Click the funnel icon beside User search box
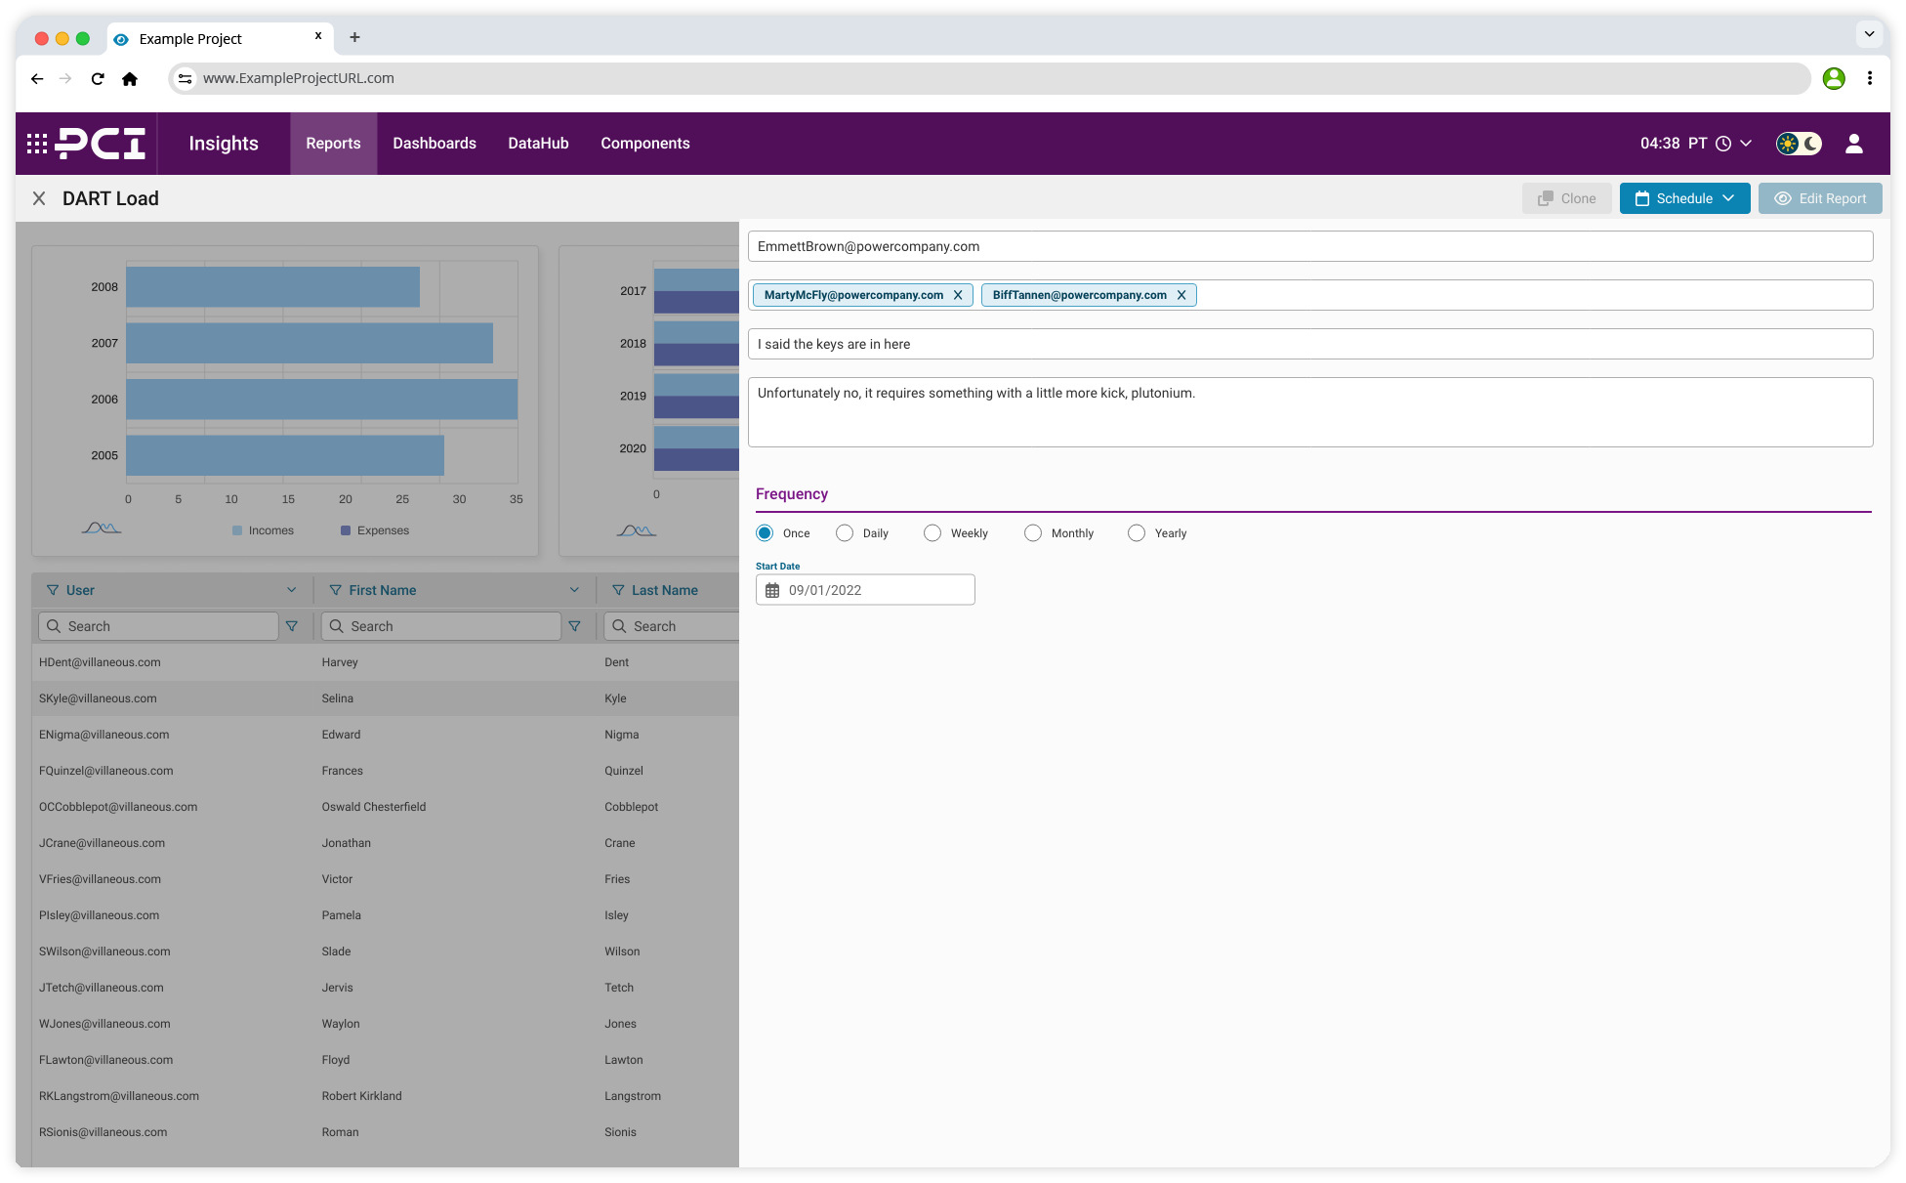The width and height of the screenshot is (1906, 1183). (x=292, y=625)
